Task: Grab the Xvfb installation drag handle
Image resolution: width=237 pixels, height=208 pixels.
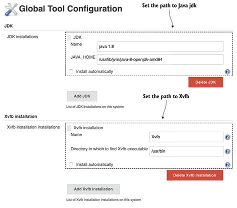Action: click(x=69, y=128)
